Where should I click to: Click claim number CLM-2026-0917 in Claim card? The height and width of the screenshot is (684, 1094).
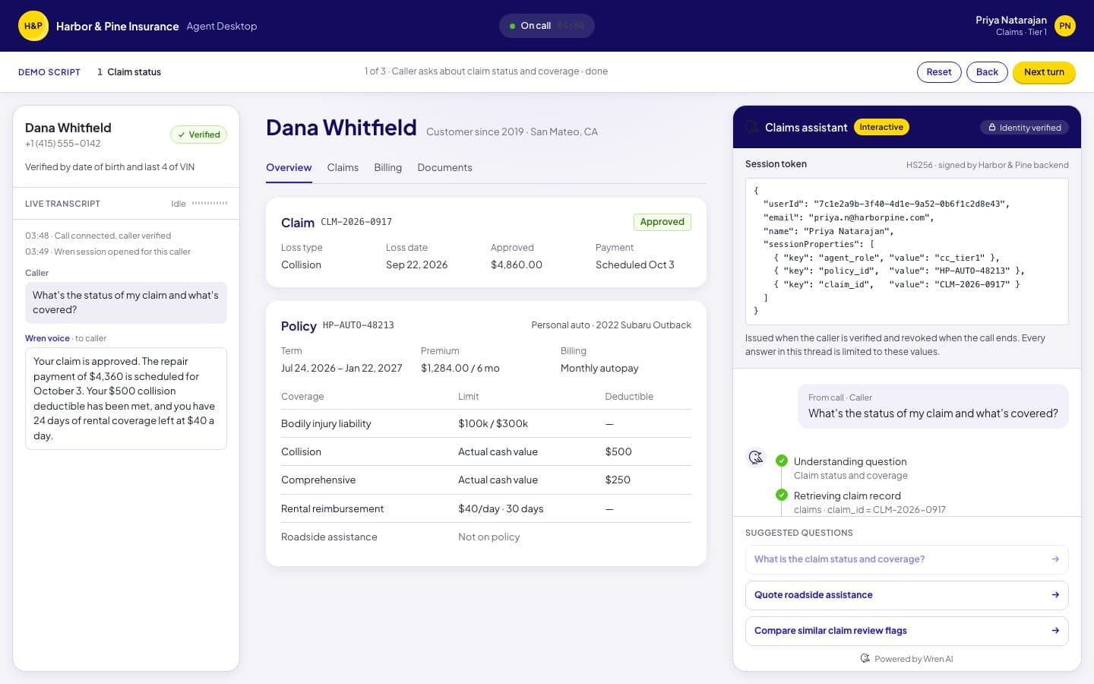pyautogui.click(x=356, y=222)
